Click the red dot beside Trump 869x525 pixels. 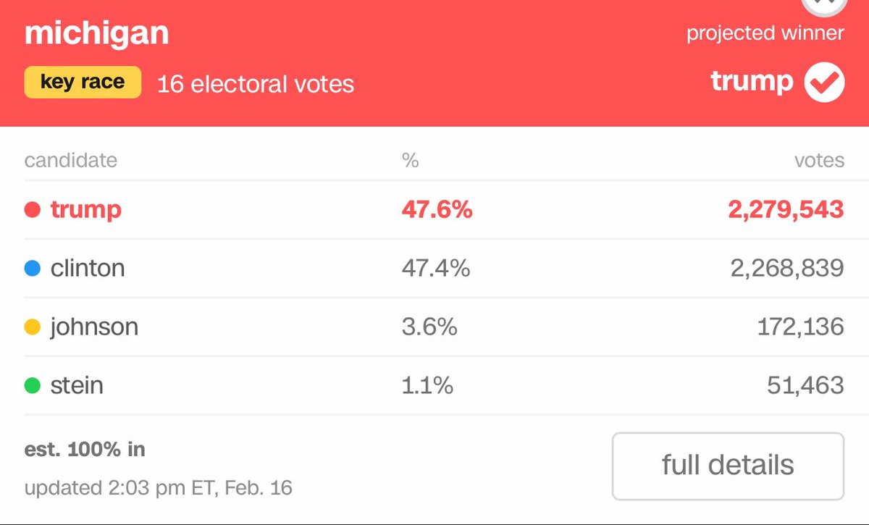pos(32,210)
